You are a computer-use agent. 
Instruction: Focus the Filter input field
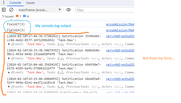tap(105, 10)
